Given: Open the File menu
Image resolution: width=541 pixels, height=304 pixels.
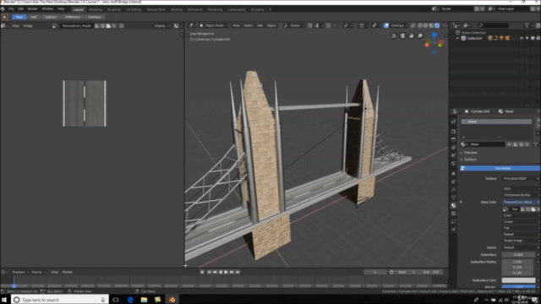Looking at the screenshot, I should [x=11, y=9].
